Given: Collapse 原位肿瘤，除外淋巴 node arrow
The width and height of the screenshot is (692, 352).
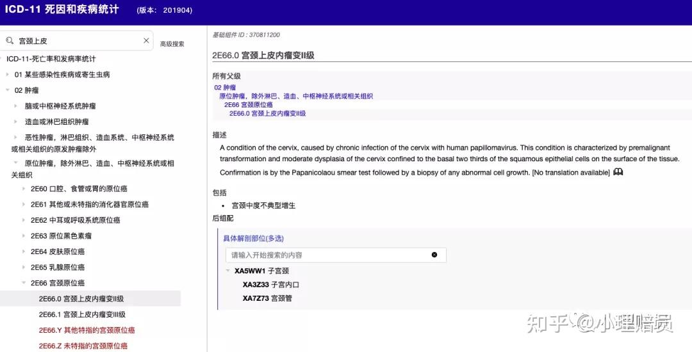Looking at the screenshot, I should pos(15,163).
